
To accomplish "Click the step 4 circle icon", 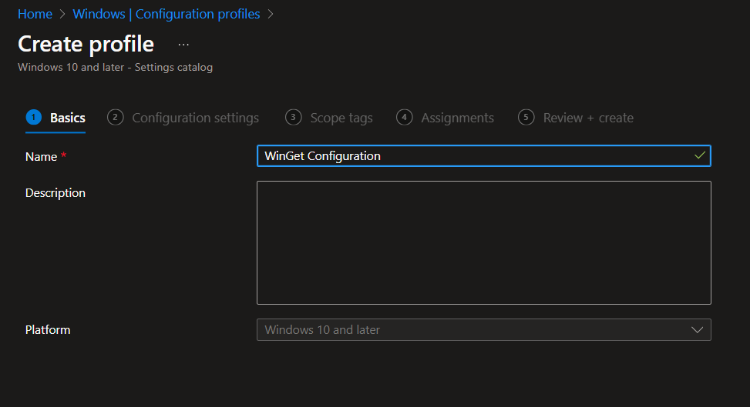I will (404, 117).
